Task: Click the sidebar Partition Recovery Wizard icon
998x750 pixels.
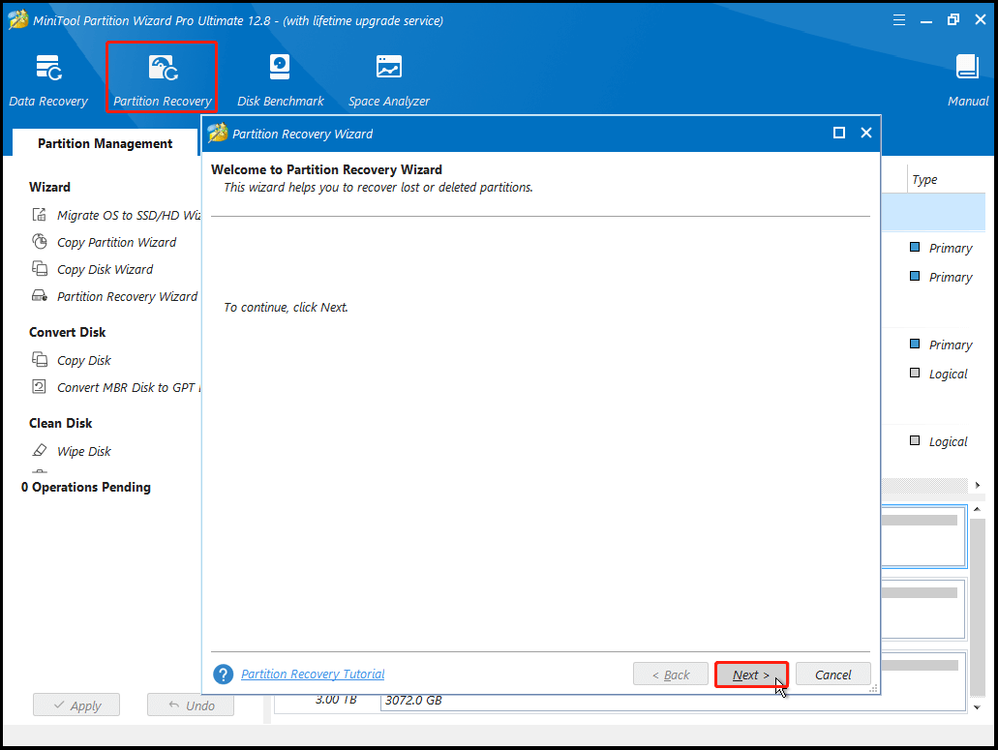Action: tap(40, 296)
